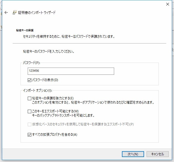Click the パスワード(P): group label
The image size is (174, 162).
32,63
